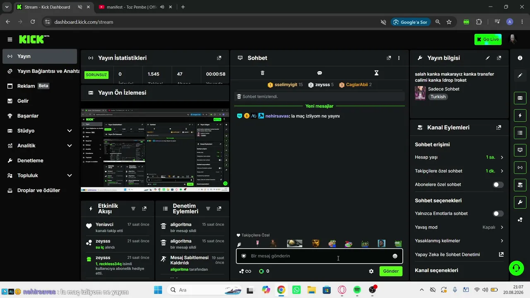Focus the Bir mesaj gönderin field

click(319, 256)
